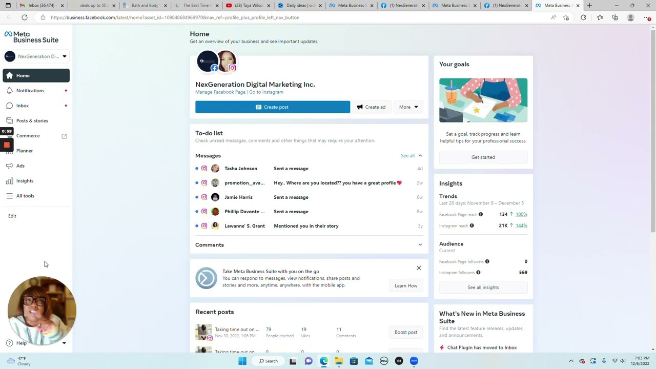Click the 144% Instagram reach link
This screenshot has height=369, width=656.
point(521,226)
